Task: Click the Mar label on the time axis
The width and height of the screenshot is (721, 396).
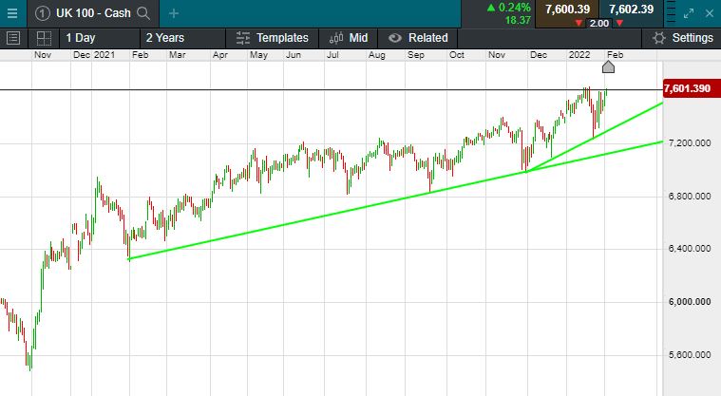Action: tap(177, 55)
